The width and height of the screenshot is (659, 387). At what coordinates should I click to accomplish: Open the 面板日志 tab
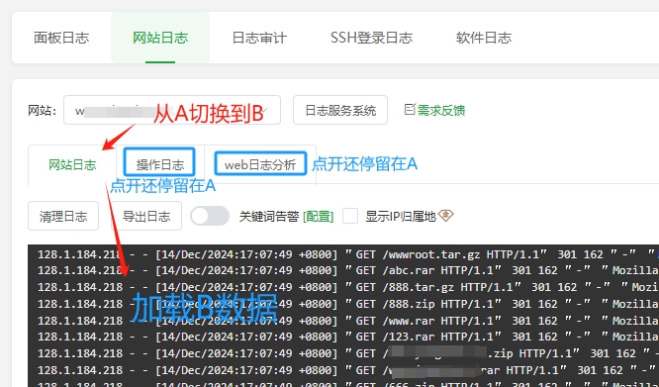[61, 38]
